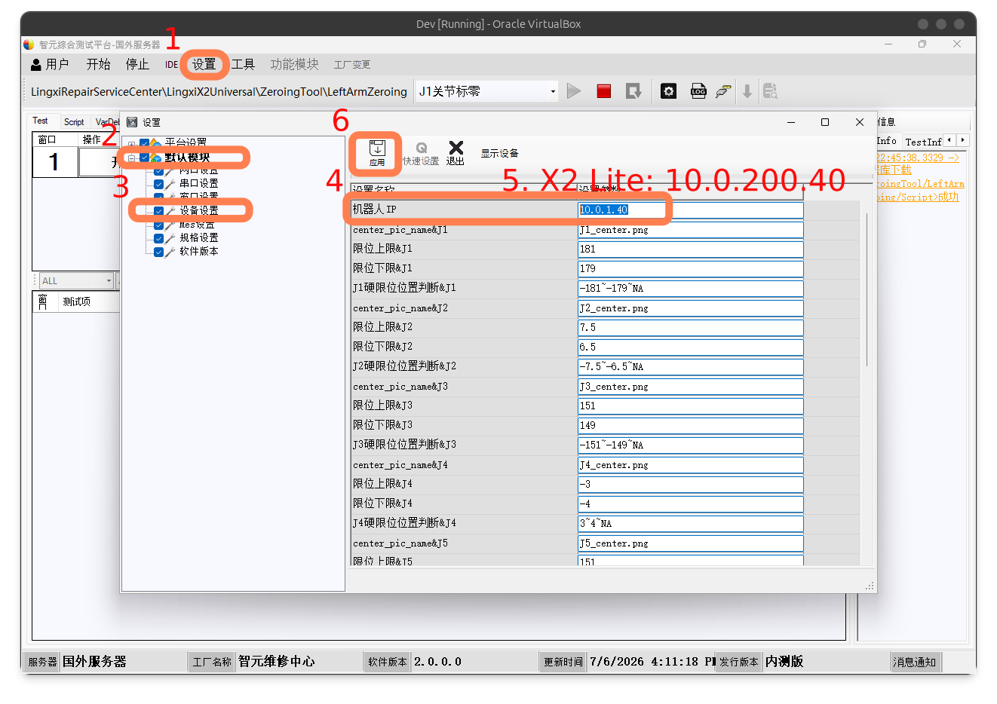Click the document search icon in toolbar
The height and width of the screenshot is (704, 997).
(770, 91)
